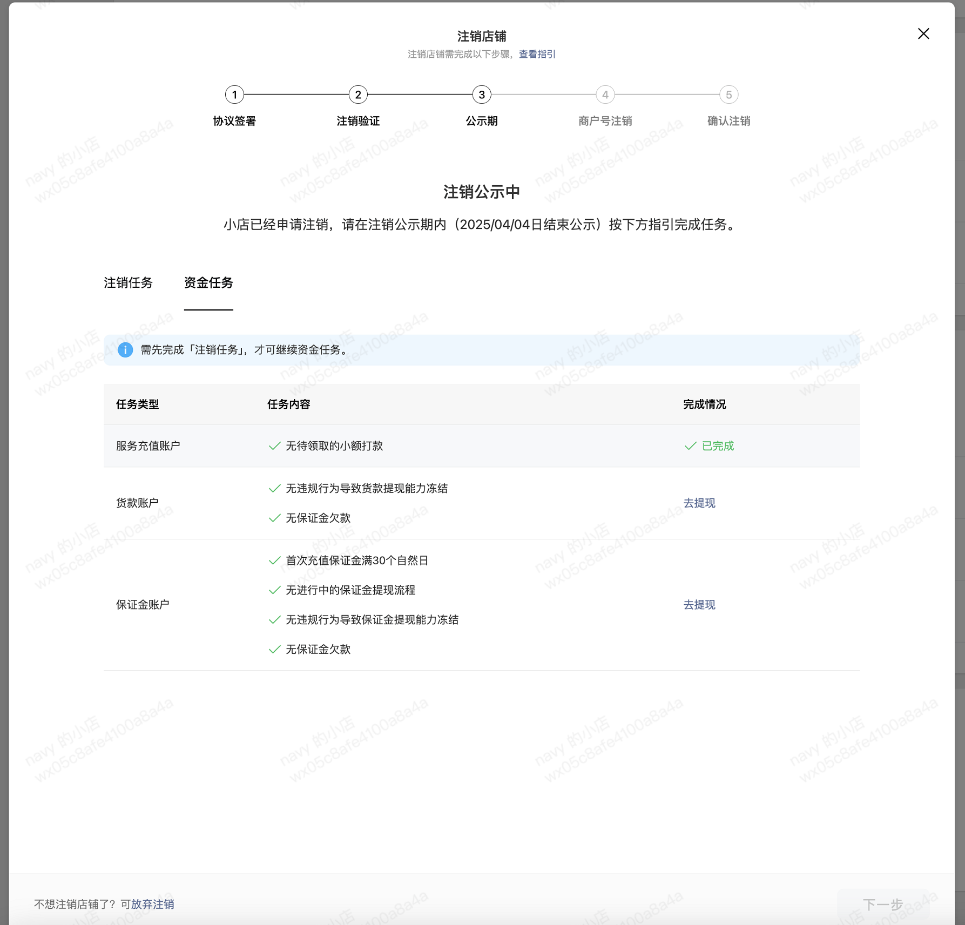Open the 查看指引 link
The image size is (965, 925).
pos(537,54)
